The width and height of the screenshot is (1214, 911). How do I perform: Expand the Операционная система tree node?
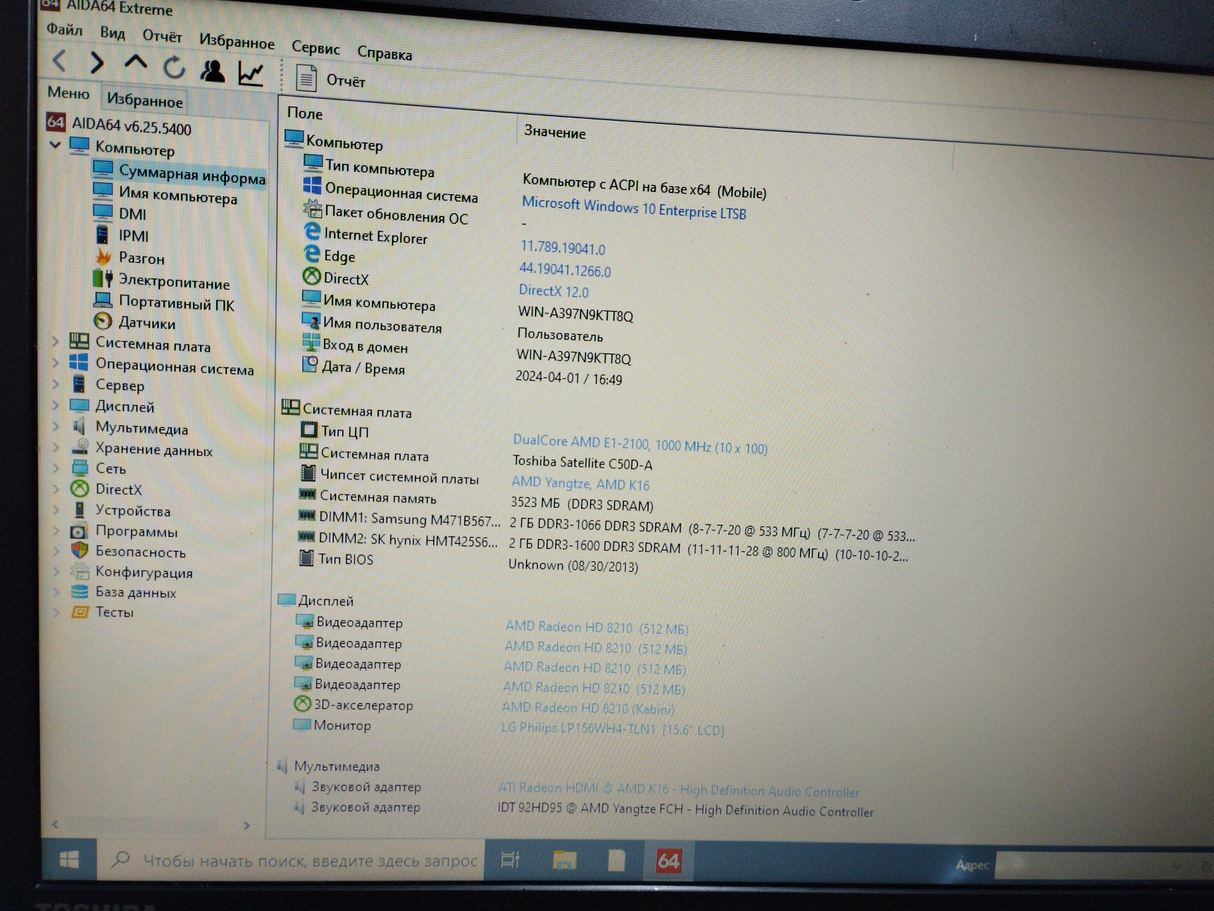pyautogui.click(x=56, y=363)
